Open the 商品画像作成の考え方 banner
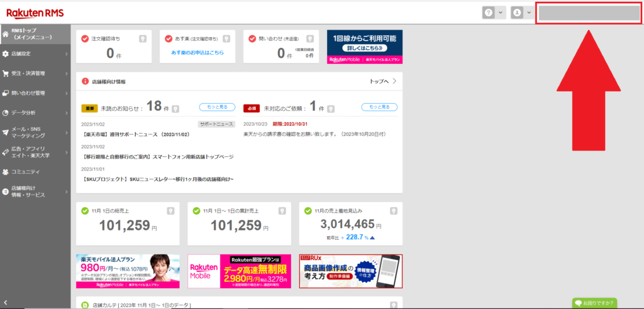644x309 pixels. (350, 271)
